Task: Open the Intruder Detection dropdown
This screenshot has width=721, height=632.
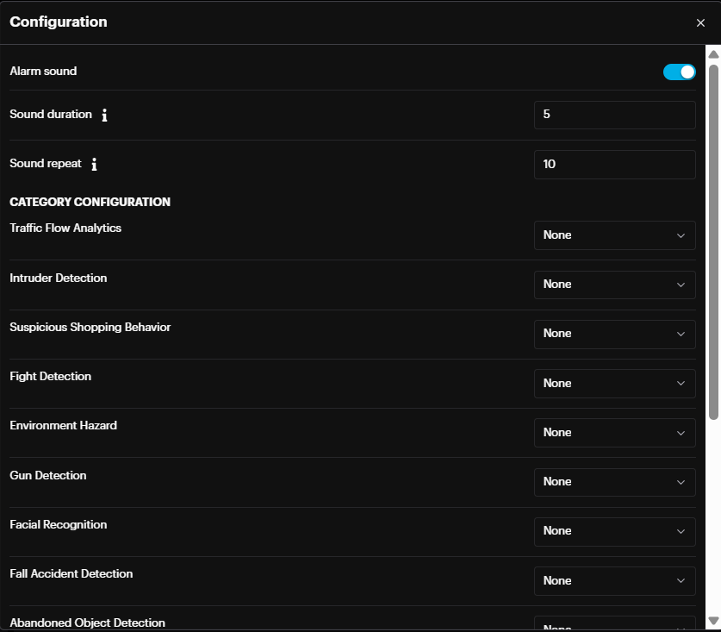Action: [614, 284]
